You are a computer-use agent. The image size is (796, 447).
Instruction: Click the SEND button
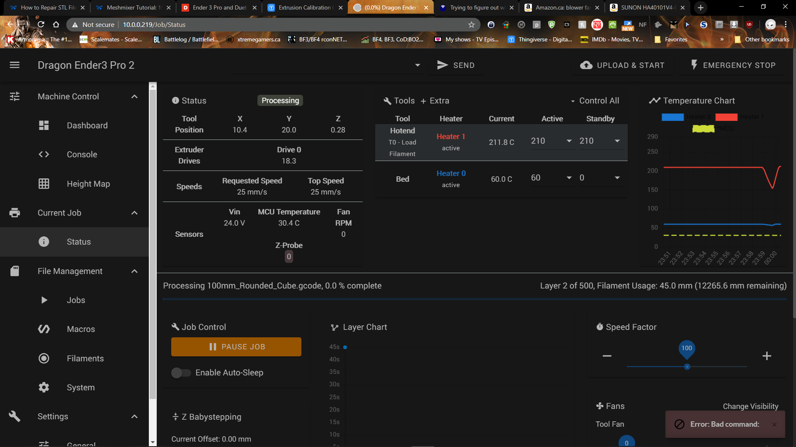(x=456, y=65)
